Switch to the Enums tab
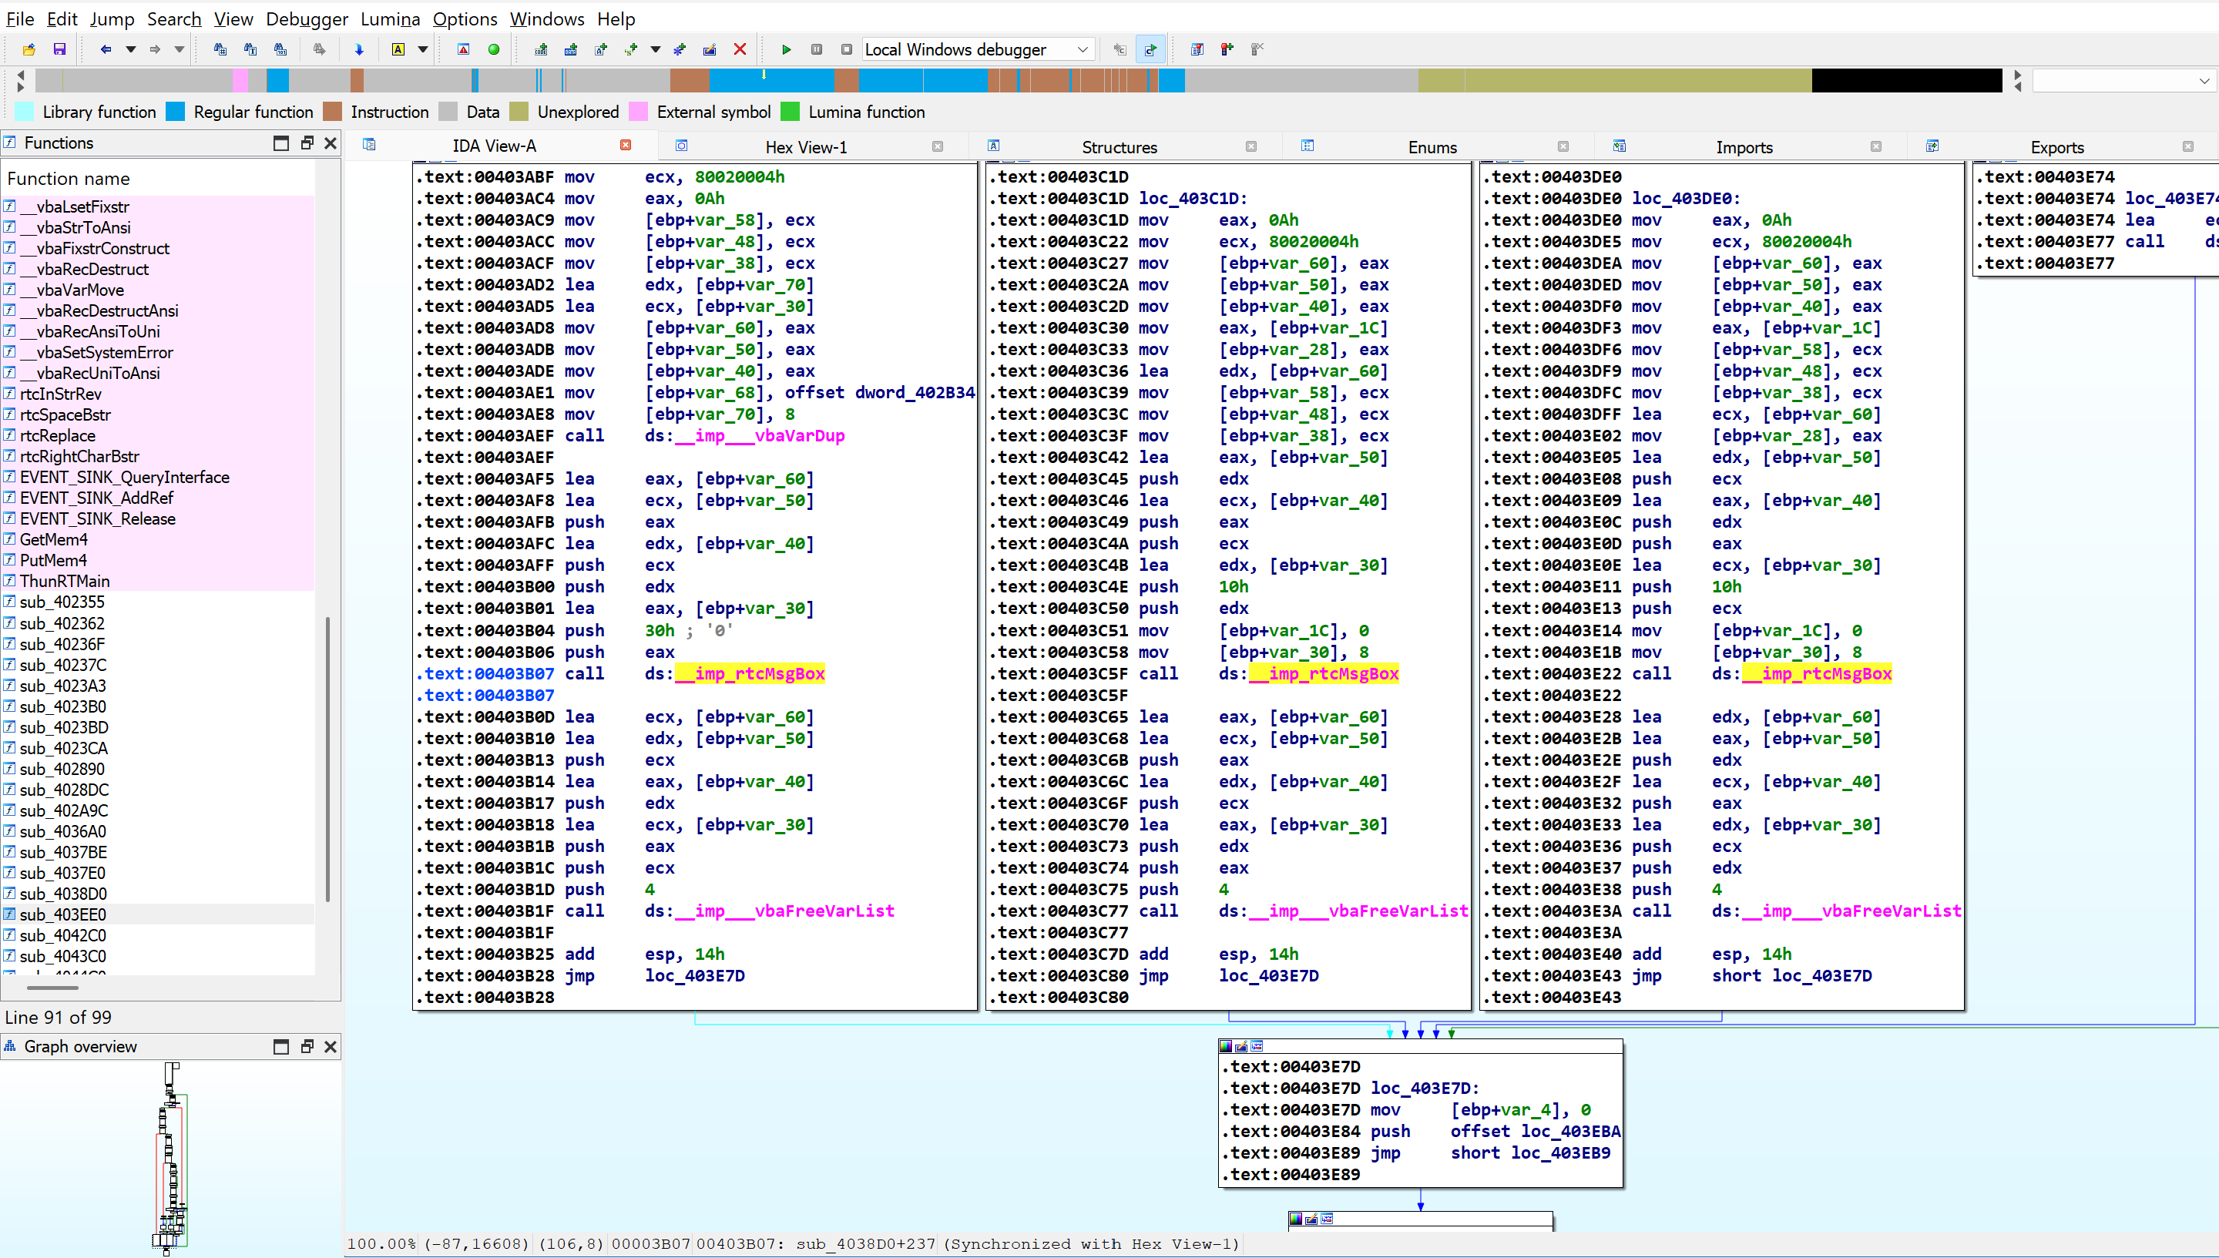Screen dimensions: 2219x1258 [1432, 147]
